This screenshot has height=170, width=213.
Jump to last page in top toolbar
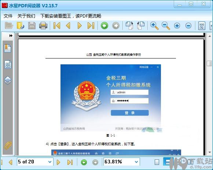(x=91, y=26)
